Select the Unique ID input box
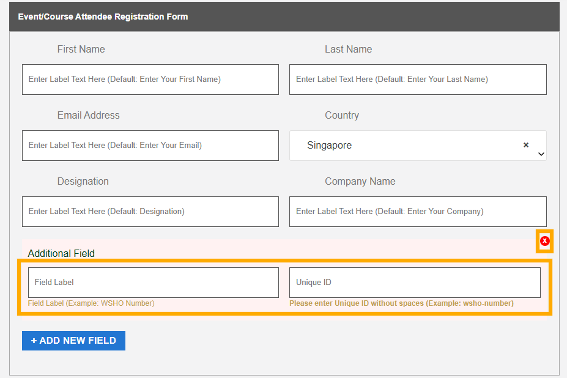The image size is (567, 378). (x=415, y=283)
